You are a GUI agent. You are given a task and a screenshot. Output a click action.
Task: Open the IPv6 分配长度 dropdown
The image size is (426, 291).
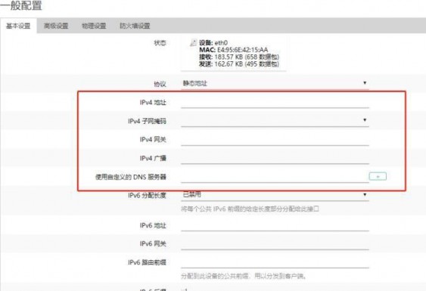[x=275, y=195]
